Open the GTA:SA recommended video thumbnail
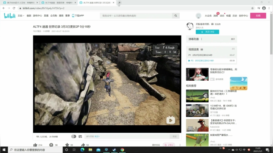 click(197, 125)
